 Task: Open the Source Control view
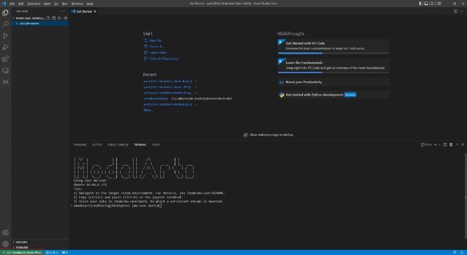click(x=5, y=36)
